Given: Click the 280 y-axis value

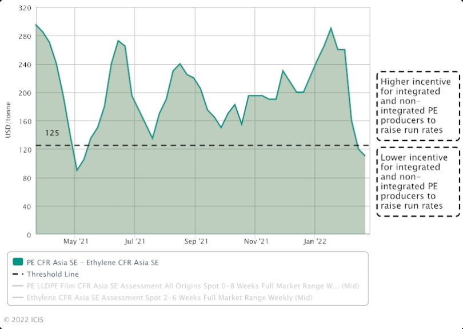Looking at the screenshot, I should pyautogui.click(x=25, y=37).
